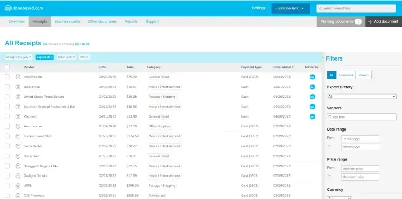Sort by the Total column header
The height and width of the screenshot is (199, 402).
click(130, 67)
